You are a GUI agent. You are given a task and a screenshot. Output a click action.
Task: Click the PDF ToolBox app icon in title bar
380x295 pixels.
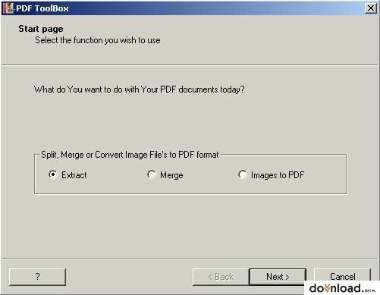click(x=8, y=8)
